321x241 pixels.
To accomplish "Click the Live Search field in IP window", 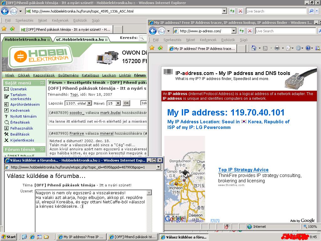I will [x=285, y=31].
